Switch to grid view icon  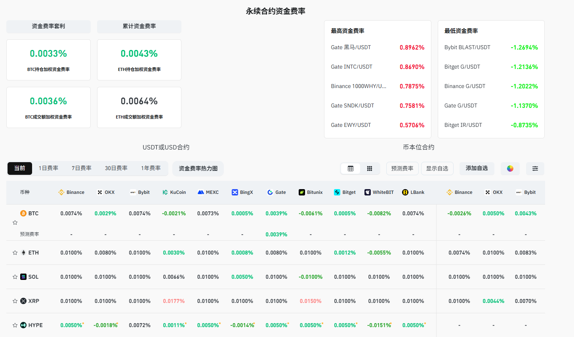click(x=370, y=168)
